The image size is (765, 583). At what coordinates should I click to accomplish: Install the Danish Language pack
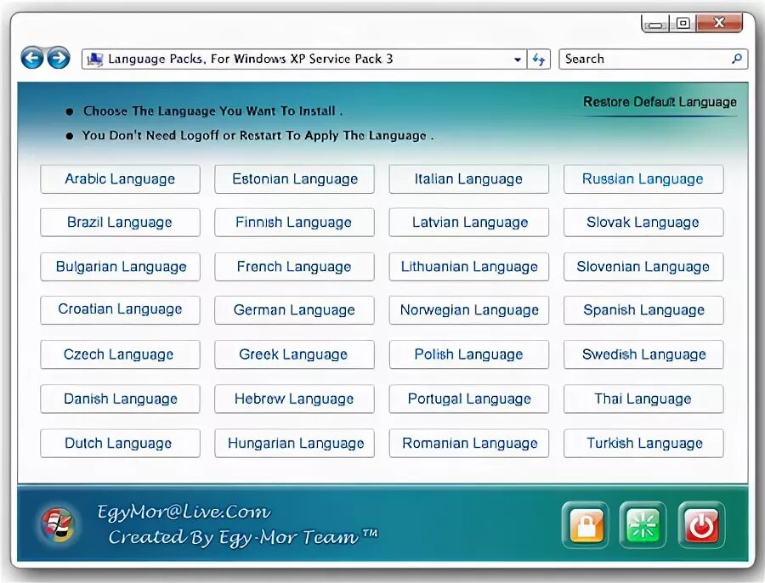click(x=120, y=399)
